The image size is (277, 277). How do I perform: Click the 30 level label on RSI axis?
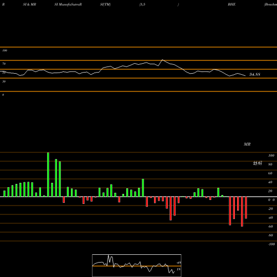tap(4, 81)
